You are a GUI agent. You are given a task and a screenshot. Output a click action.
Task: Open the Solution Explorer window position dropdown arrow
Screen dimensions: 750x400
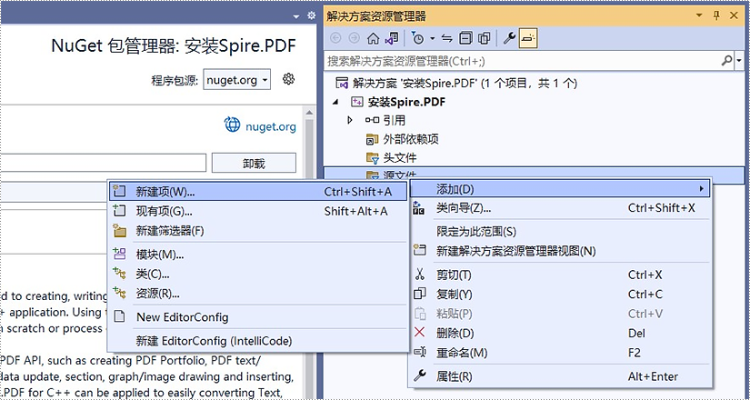[x=699, y=15]
